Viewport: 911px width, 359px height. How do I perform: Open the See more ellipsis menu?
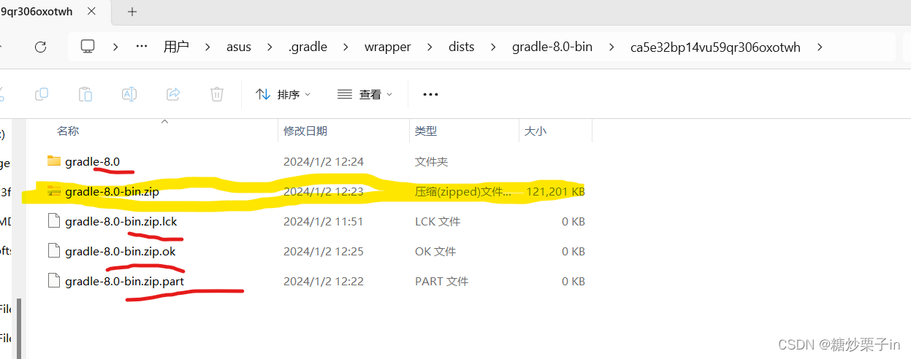430,95
